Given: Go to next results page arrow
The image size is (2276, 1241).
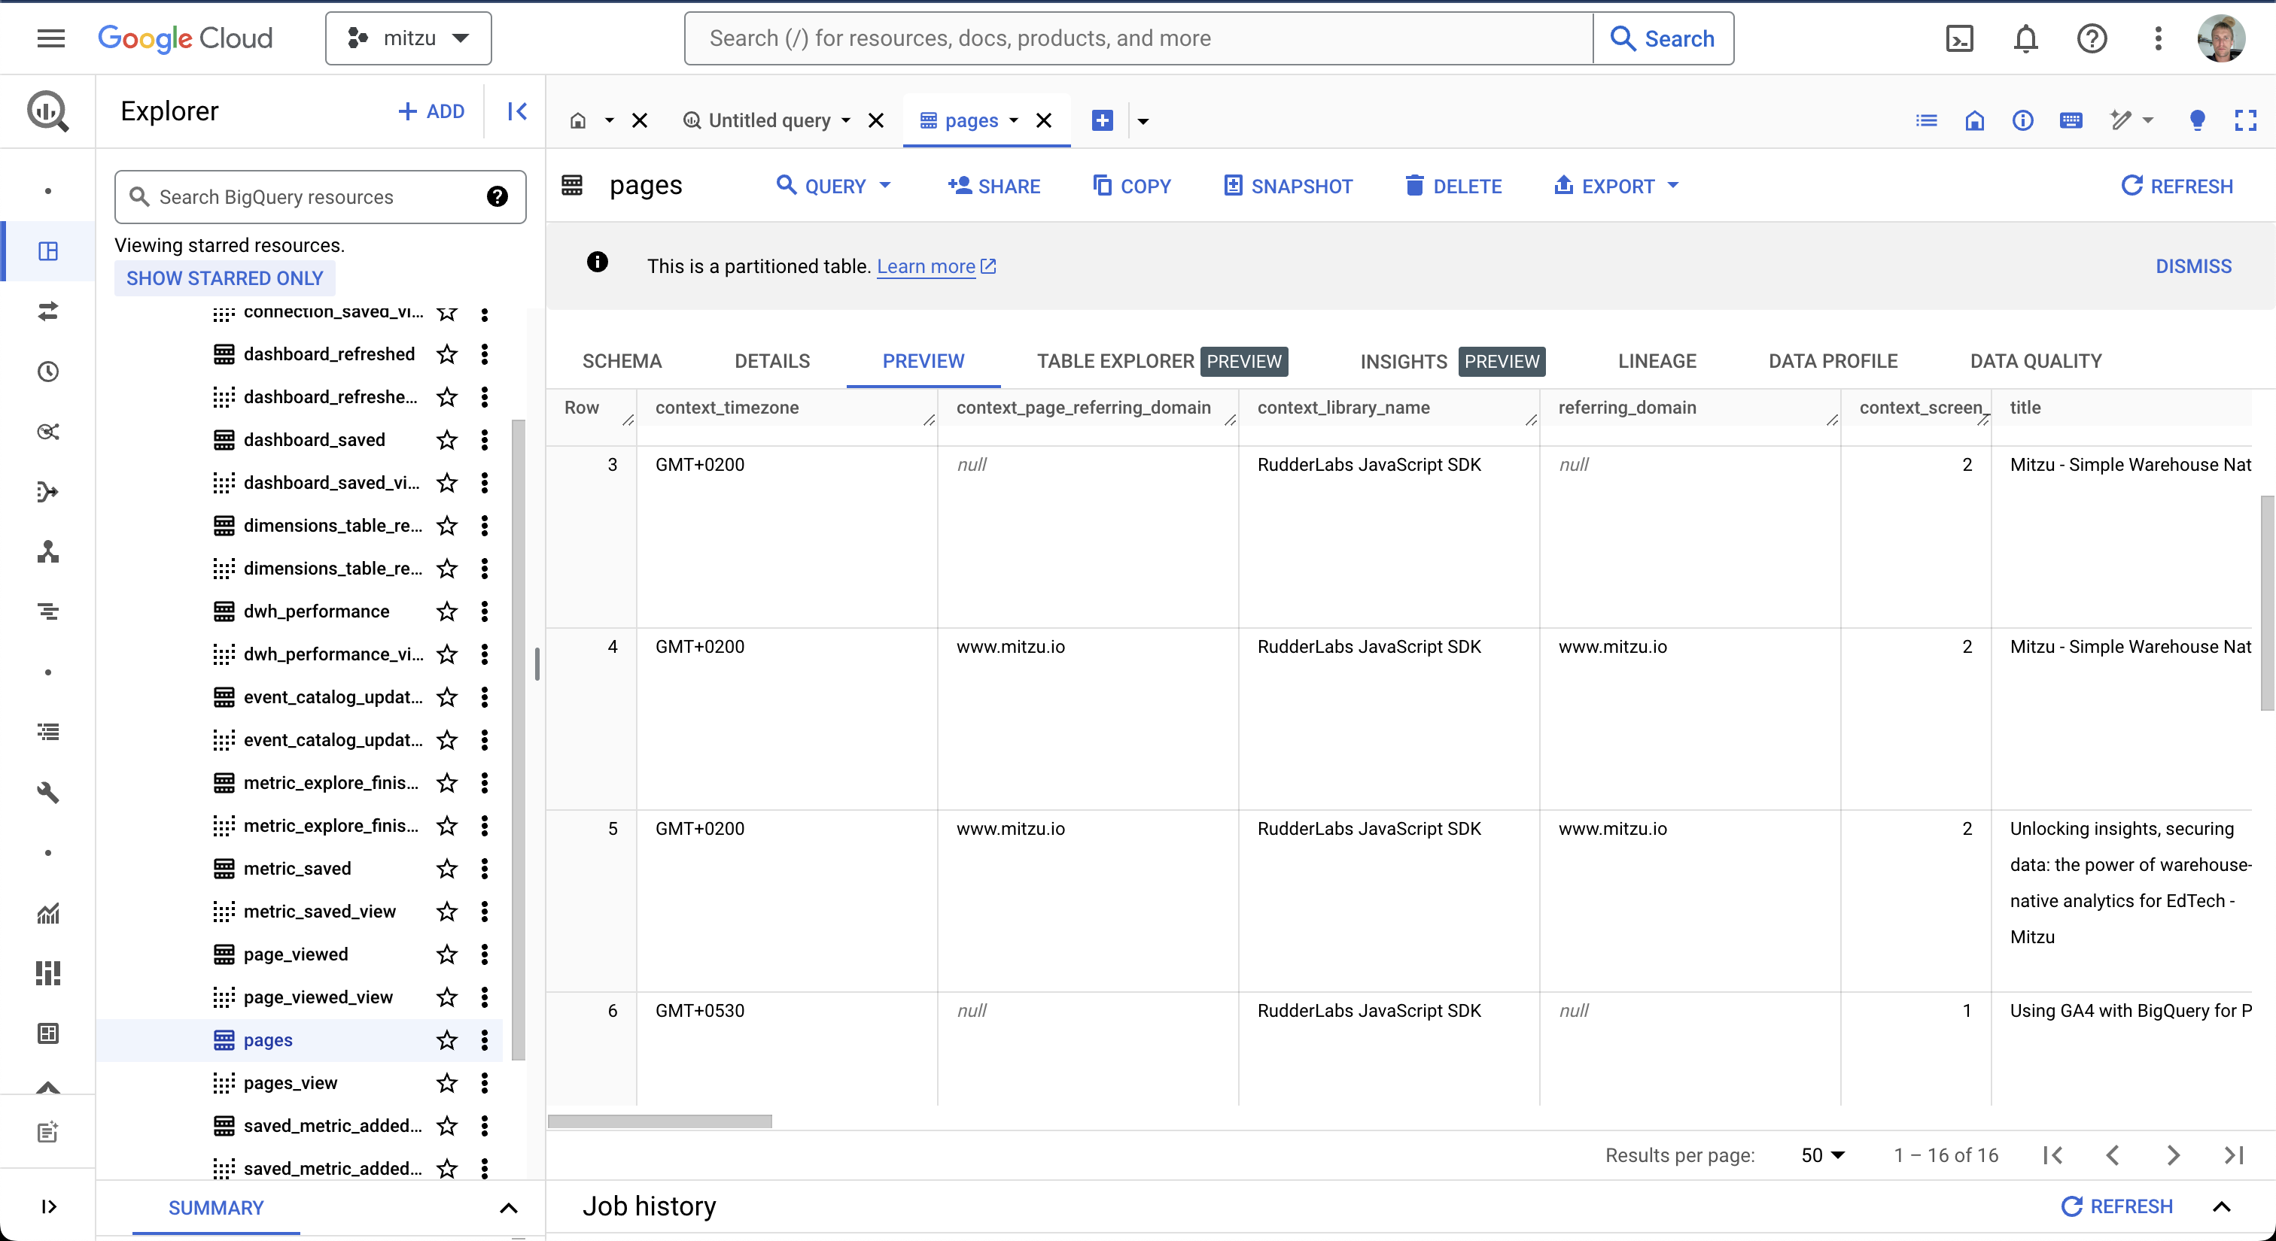Looking at the screenshot, I should coord(2173,1155).
